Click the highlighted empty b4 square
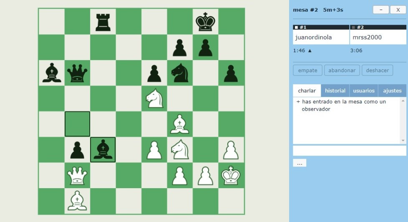 click(x=77, y=124)
